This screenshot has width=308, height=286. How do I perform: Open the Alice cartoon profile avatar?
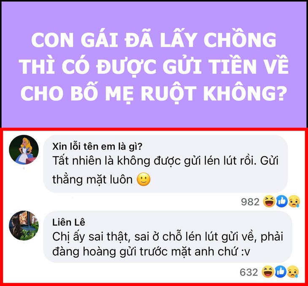click(24, 150)
